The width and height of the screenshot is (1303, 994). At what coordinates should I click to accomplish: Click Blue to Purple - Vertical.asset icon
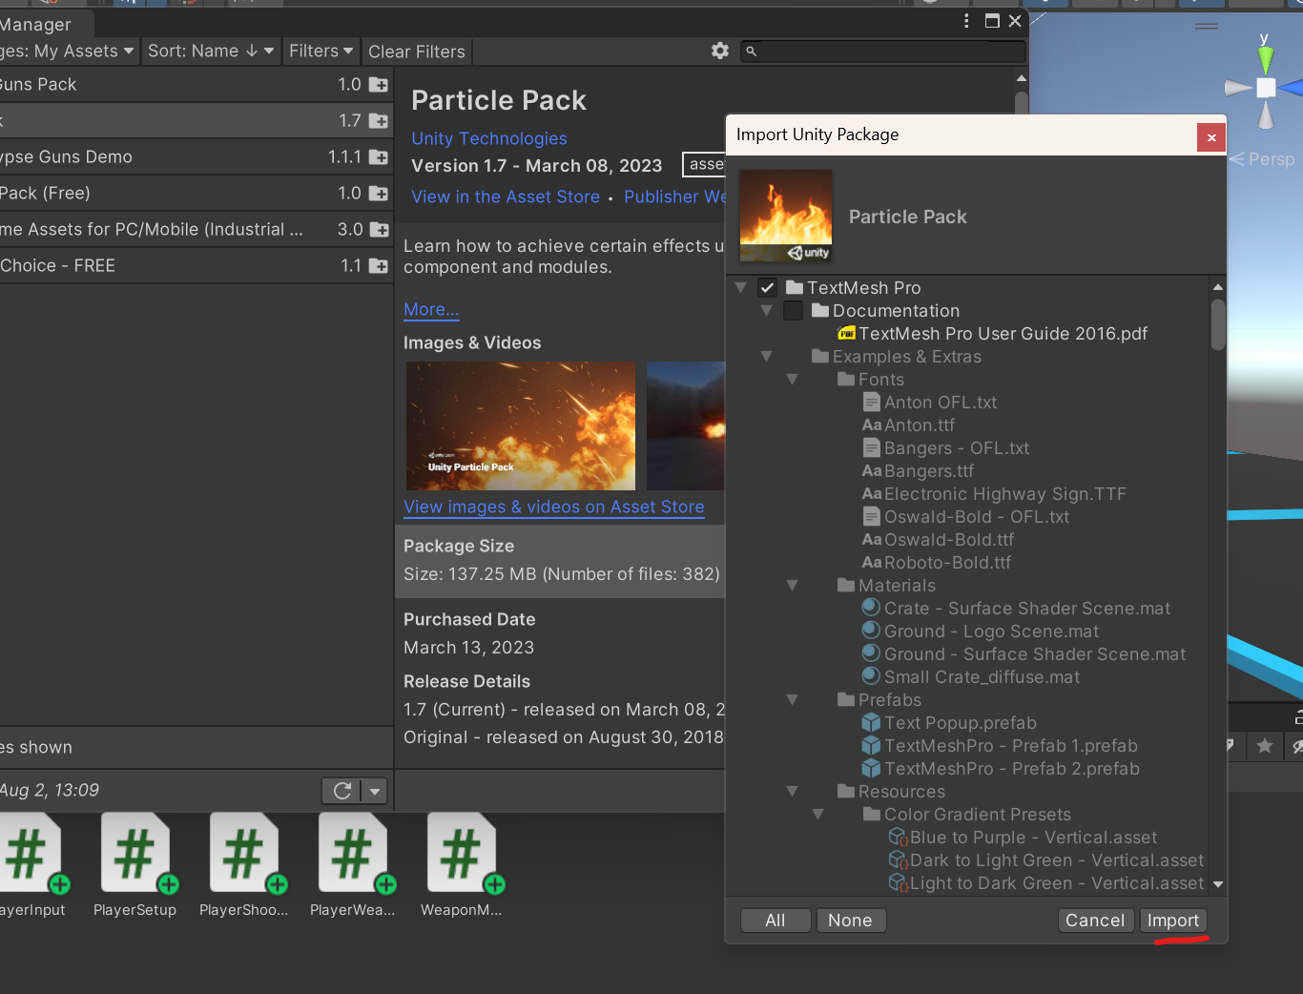click(x=898, y=837)
